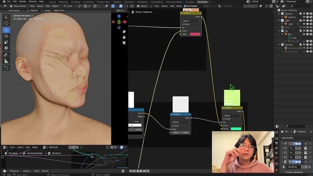The height and width of the screenshot is (176, 313).
Task: Open the Add Modifier dropdown
Action: coord(296,138)
